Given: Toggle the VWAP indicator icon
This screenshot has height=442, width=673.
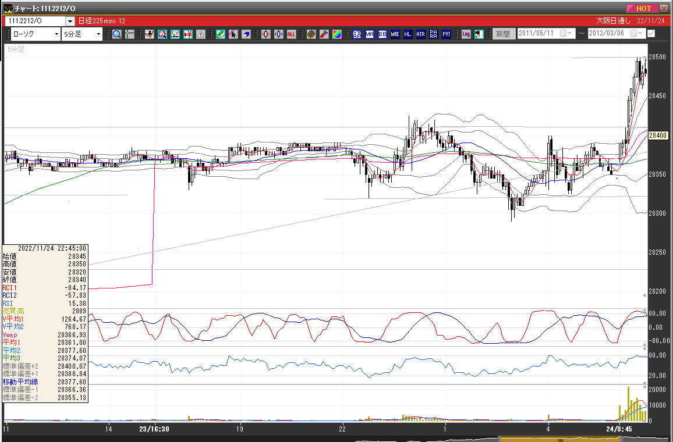Looking at the screenshot, I should (357, 34).
